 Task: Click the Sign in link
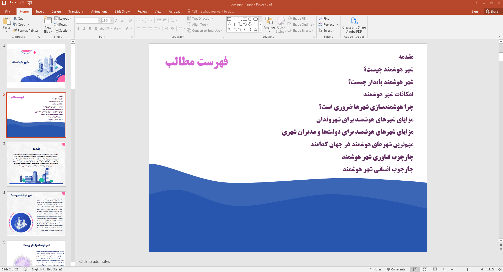[x=476, y=12]
